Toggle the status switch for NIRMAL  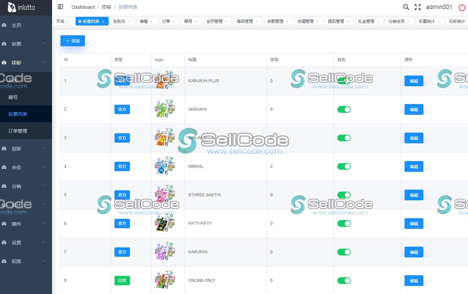[x=344, y=166]
